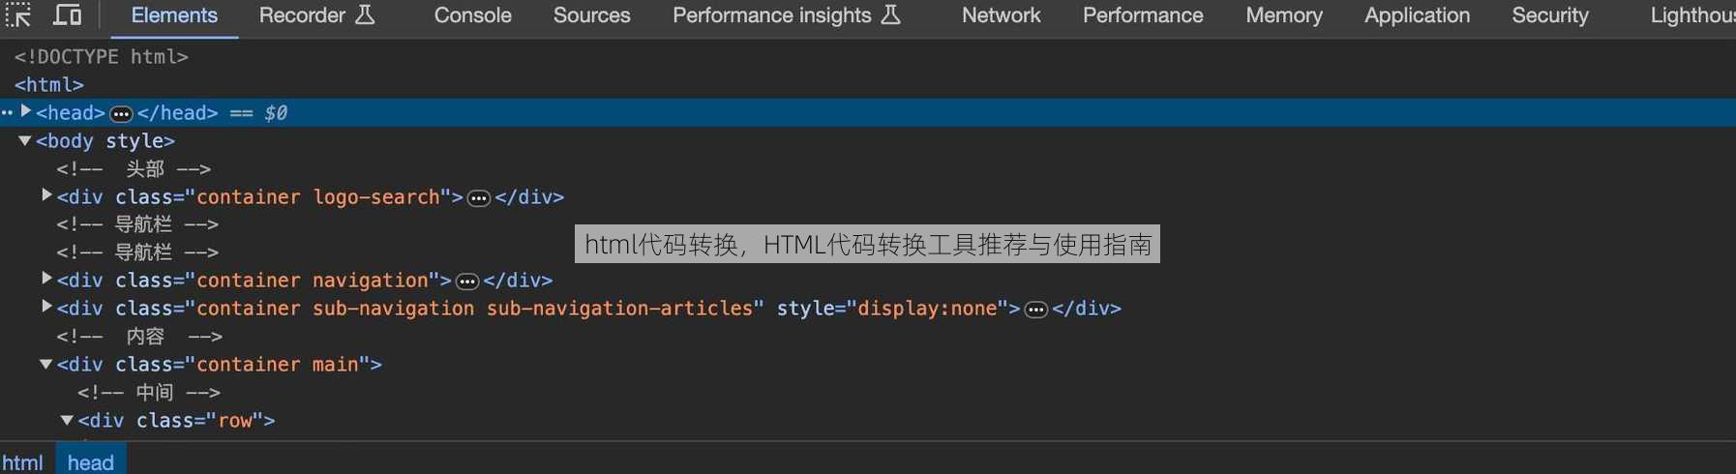Expand the container navigation div

pos(46,279)
